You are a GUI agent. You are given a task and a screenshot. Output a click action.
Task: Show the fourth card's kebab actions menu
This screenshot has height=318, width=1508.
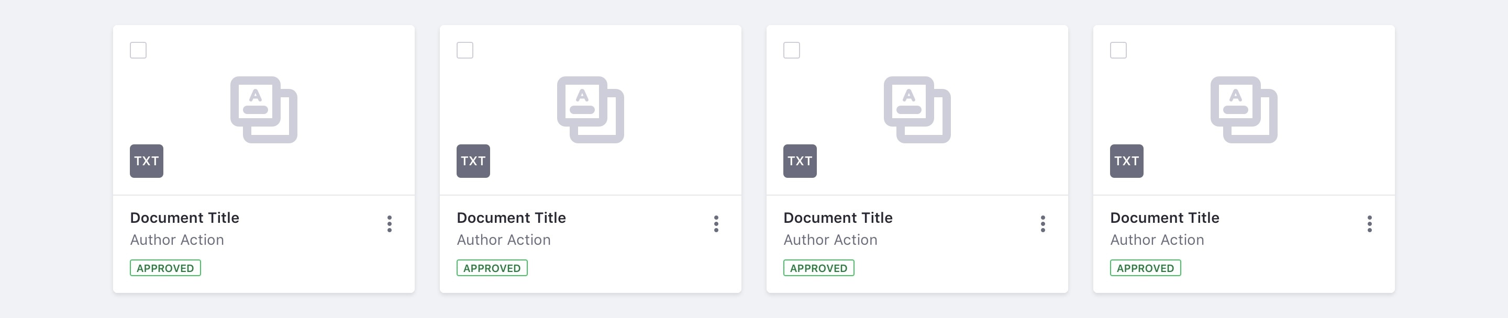pyautogui.click(x=1369, y=224)
